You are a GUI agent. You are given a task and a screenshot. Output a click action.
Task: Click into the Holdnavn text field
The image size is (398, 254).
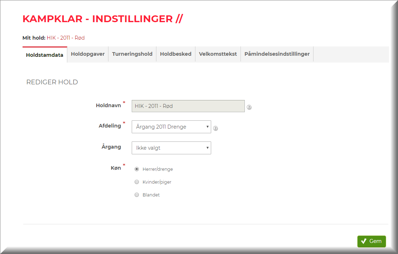tap(188, 106)
